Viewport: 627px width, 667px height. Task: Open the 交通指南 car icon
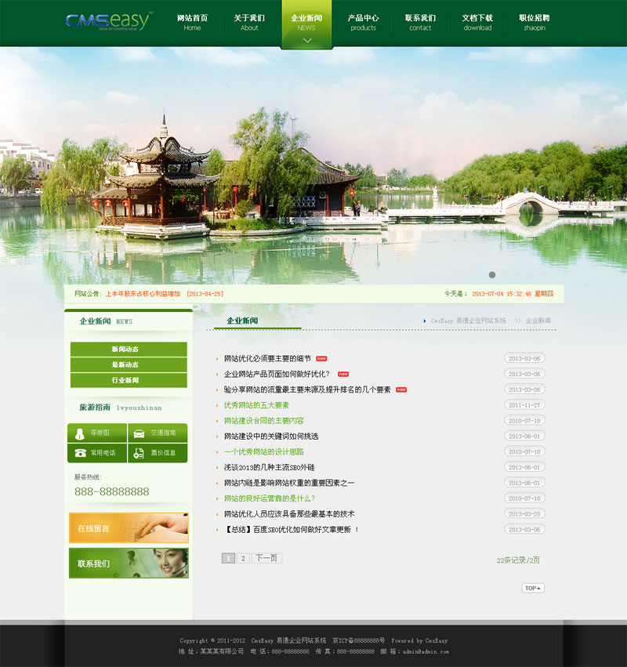point(138,433)
